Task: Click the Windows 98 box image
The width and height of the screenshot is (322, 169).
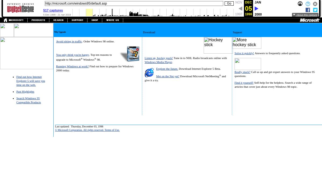Action: pos(130,54)
